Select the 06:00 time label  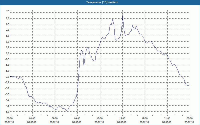[55, 118]
